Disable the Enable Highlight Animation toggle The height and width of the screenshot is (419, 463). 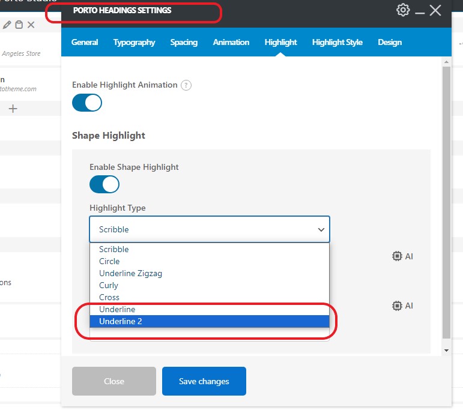coord(87,103)
